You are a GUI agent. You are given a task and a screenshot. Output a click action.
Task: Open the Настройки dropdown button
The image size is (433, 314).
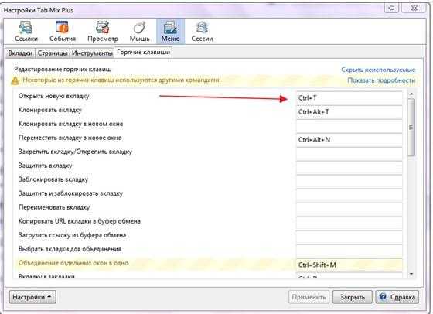tap(32, 297)
